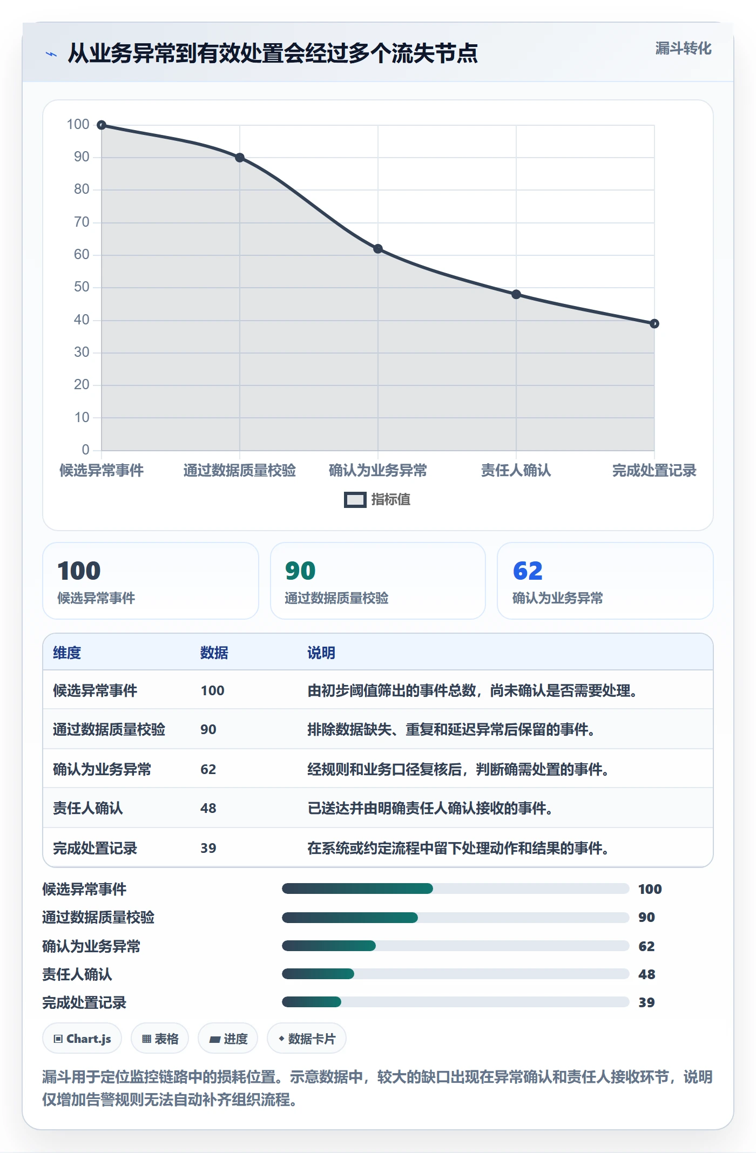Viewport: 756px width, 1153px height.
Task: Click chart data point for 责任人确认
Action: pyautogui.click(x=516, y=294)
